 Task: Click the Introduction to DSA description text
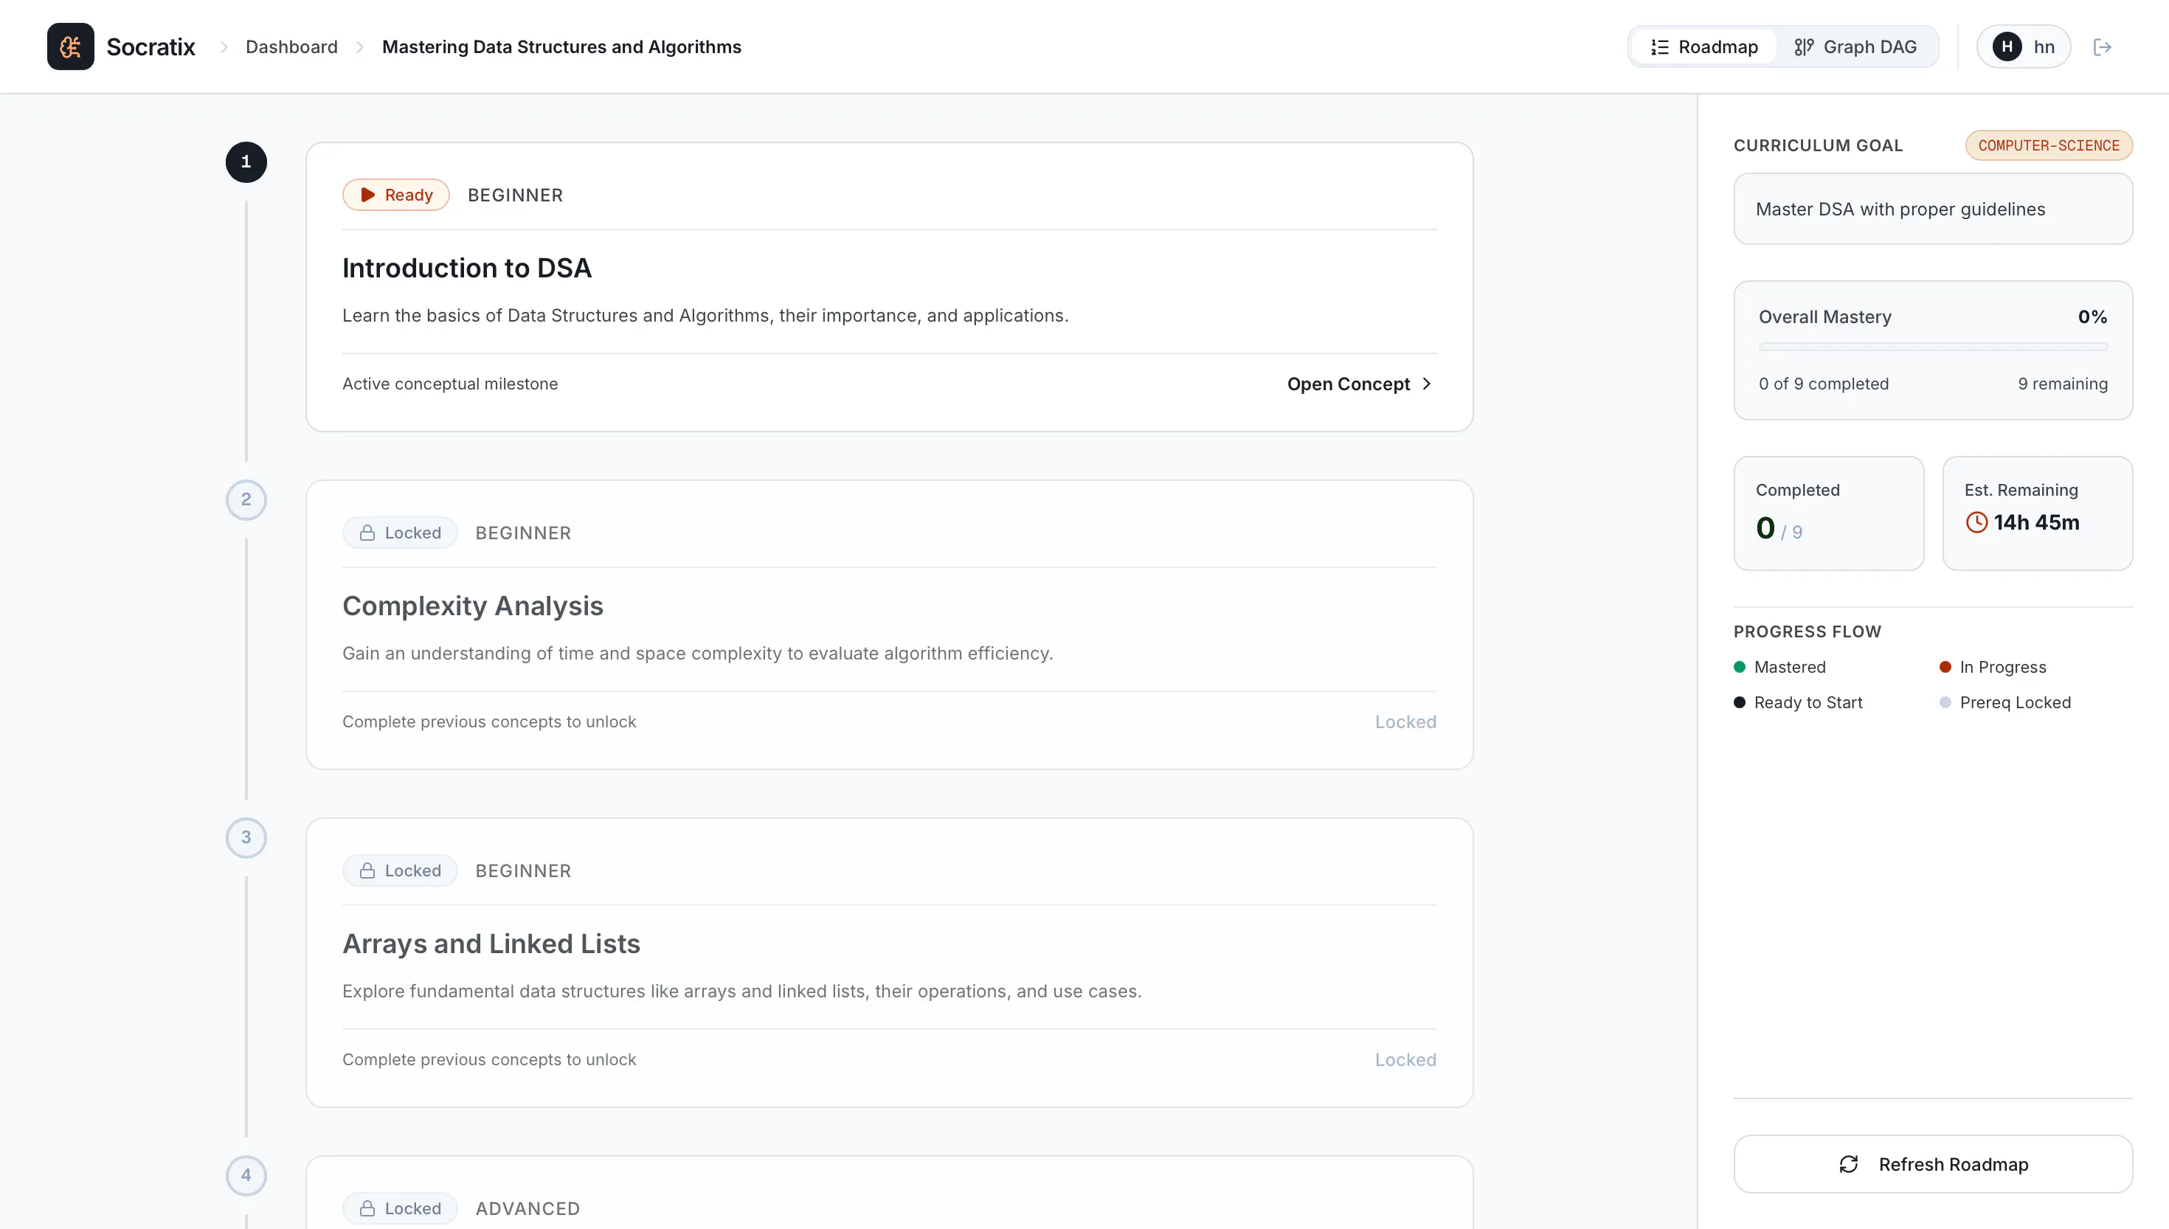pyautogui.click(x=705, y=316)
